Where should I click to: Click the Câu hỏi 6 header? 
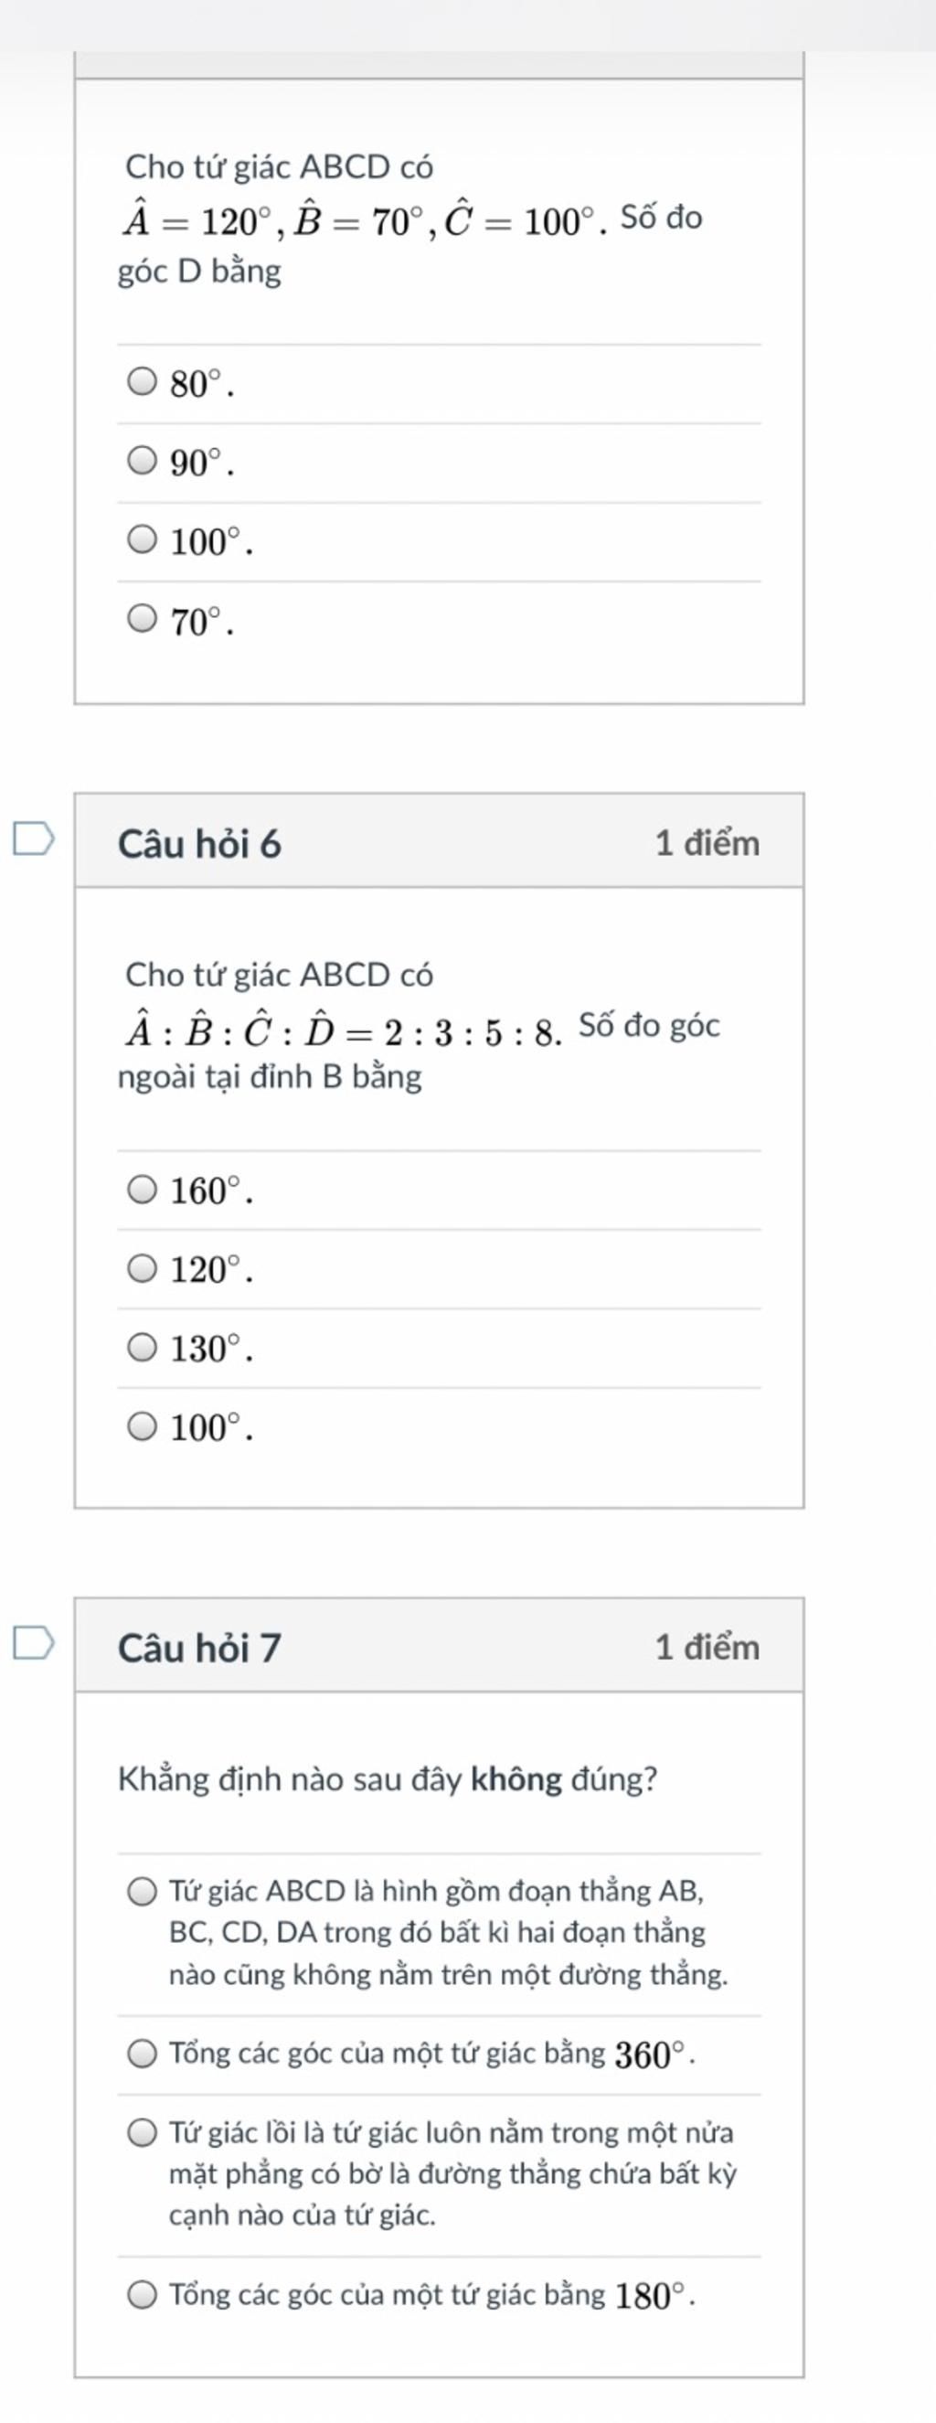pyautogui.click(x=199, y=844)
